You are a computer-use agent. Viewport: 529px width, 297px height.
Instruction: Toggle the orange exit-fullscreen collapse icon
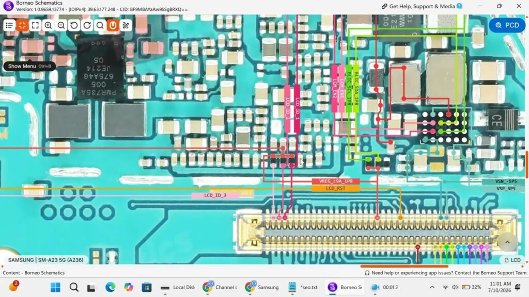pos(22,25)
